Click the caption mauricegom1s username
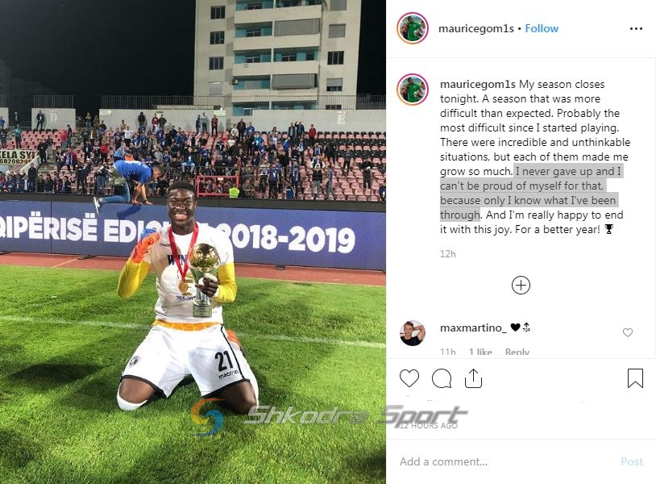Viewport: 656px width, 484px height. (477, 84)
